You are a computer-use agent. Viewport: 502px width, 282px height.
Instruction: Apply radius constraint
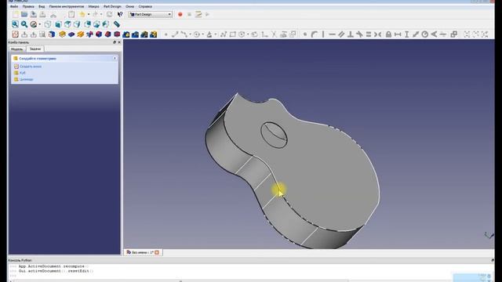[425, 34]
